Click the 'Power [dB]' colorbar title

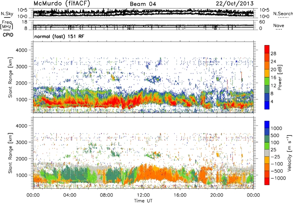pos(280,77)
